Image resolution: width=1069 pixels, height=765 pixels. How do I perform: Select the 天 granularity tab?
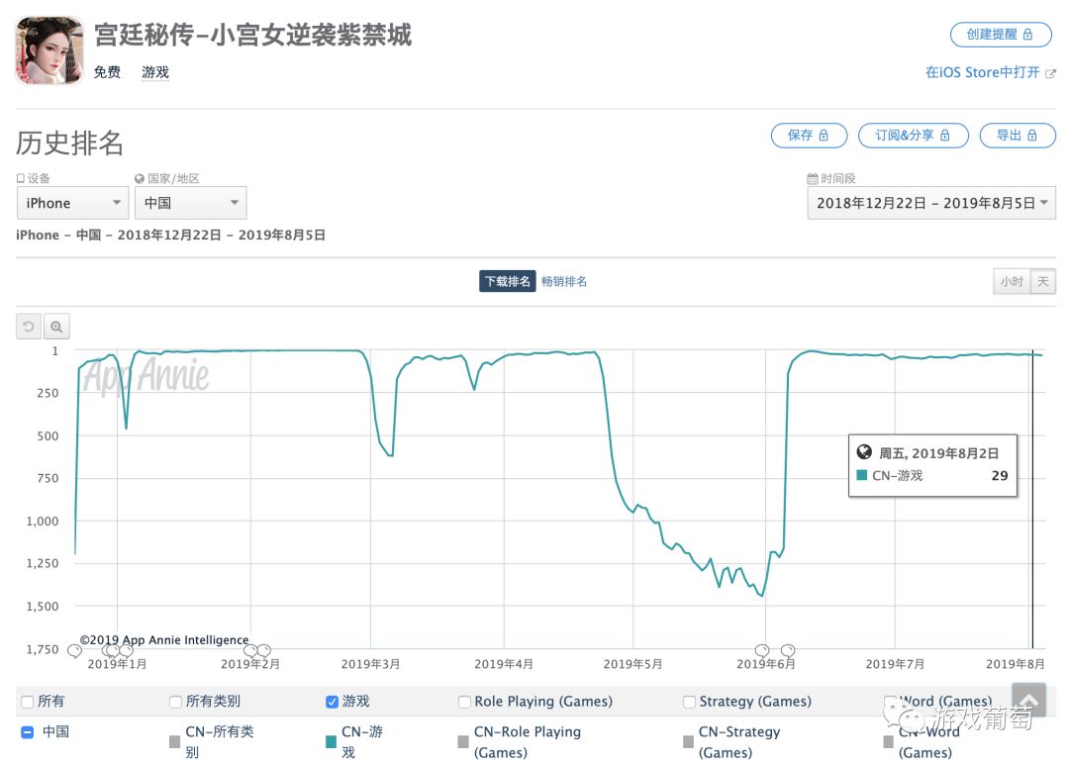point(1042,280)
